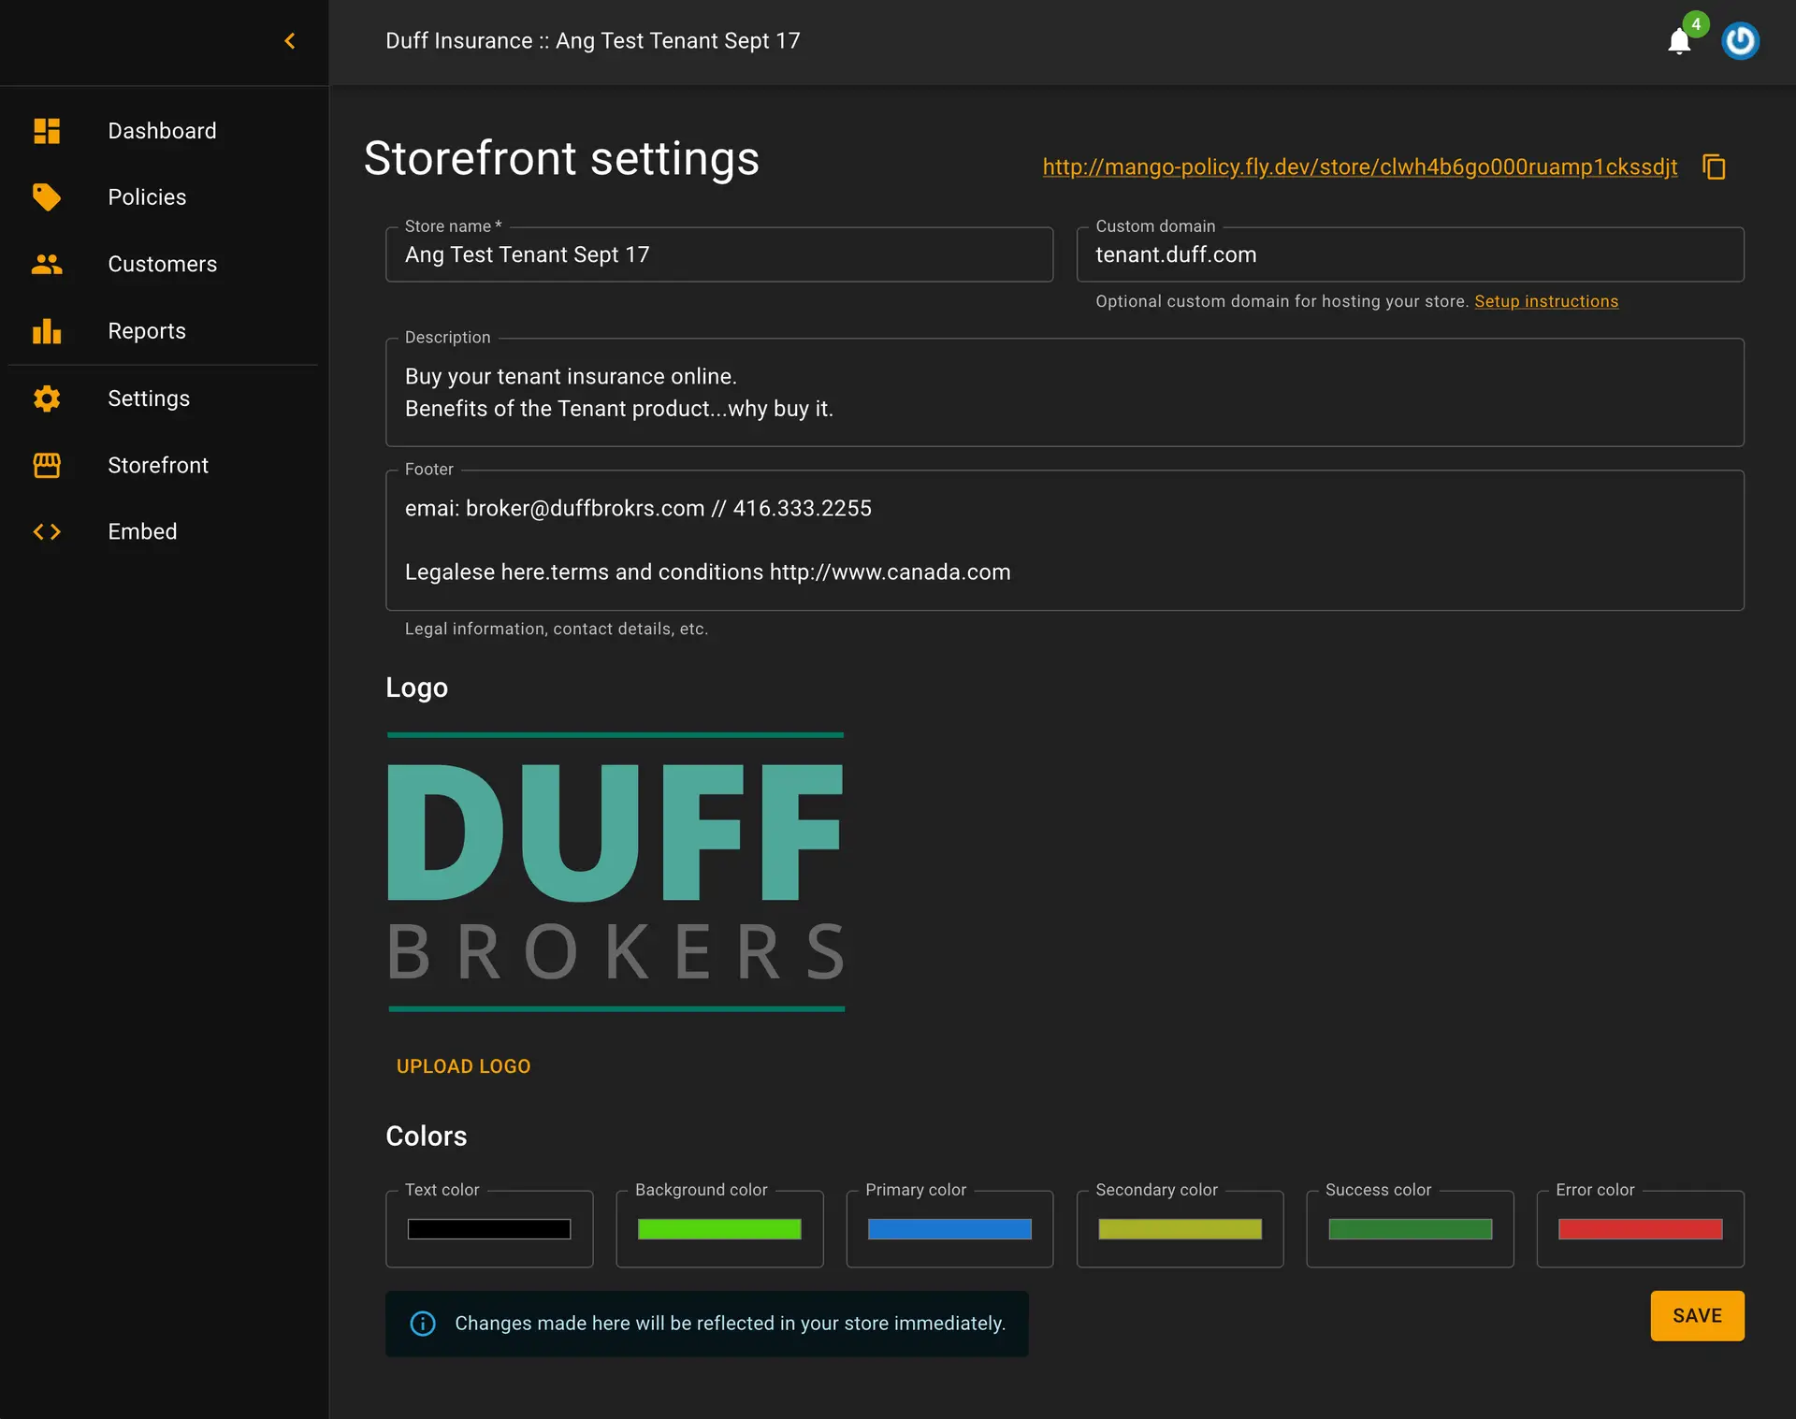
Task: Open the Embed menu label
Action: (x=142, y=531)
